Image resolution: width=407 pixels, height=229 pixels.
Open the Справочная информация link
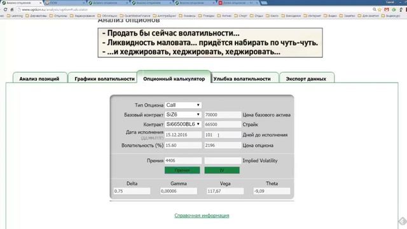tap(202, 216)
